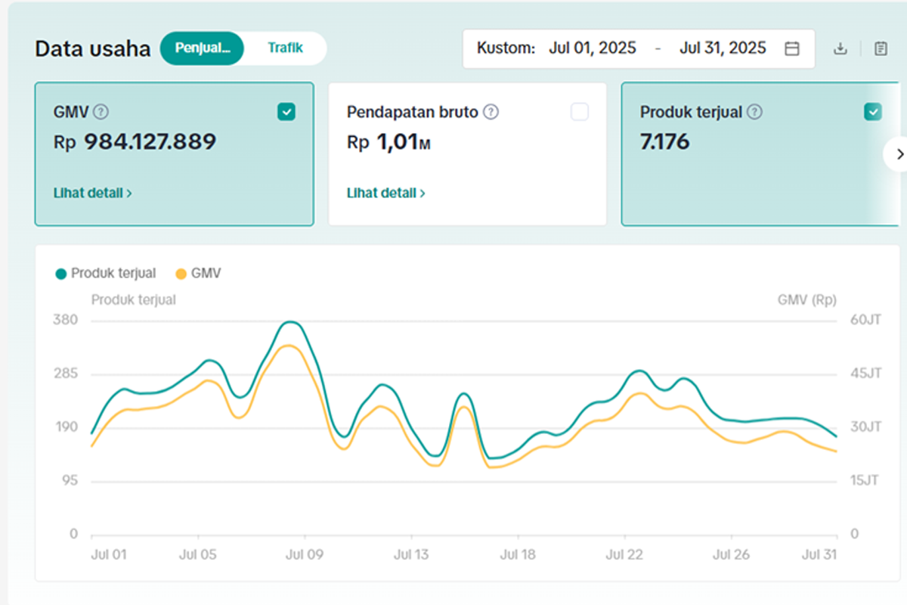Click the Produk terjual help icon
Screen dimensions: 907x605
click(x=754, y=113)
